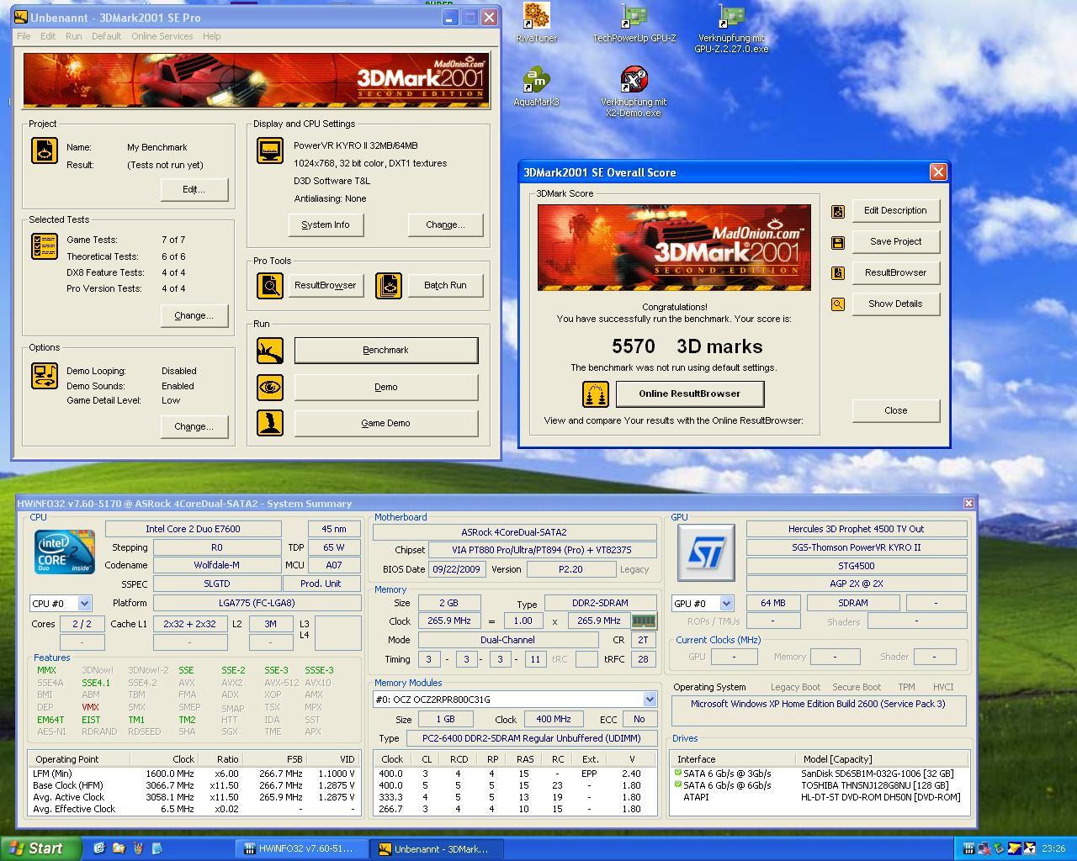The width and height of the screenshot is (1077, 861).
Task: Click the taskbar clock showing 23:26
Action: point(1053,849)
